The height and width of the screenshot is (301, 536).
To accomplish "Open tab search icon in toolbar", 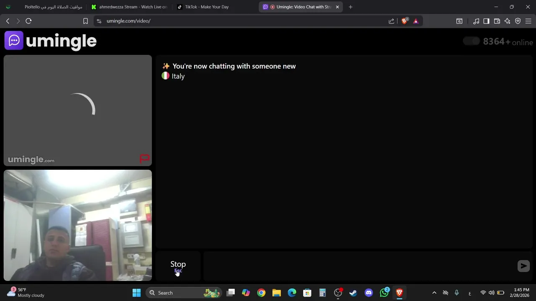I will click(459, 21).
